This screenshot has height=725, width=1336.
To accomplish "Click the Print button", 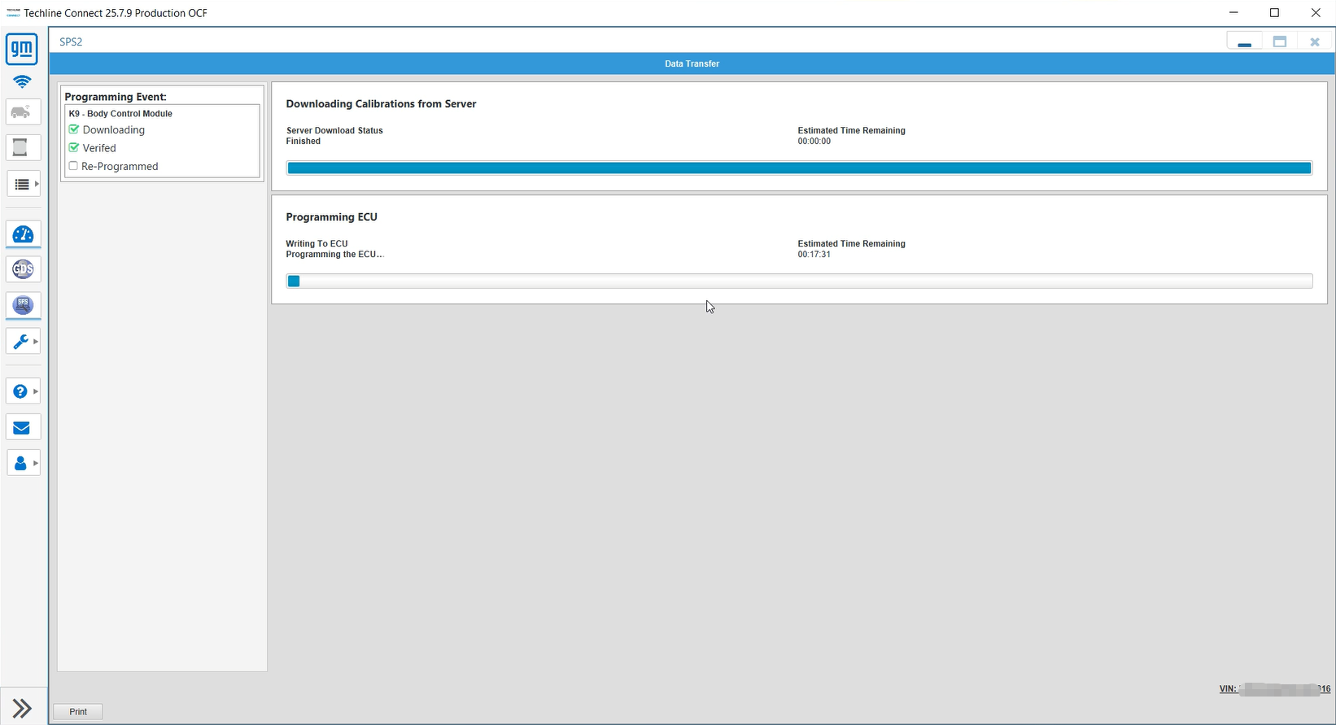I will click(78, 712).
